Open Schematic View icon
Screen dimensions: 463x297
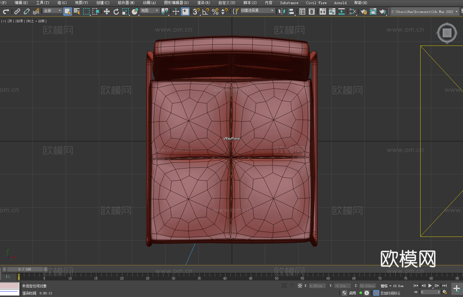pos(342,11)
